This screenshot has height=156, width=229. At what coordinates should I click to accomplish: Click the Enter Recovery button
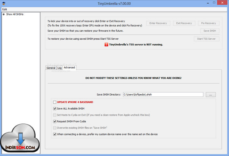click(x=158, y=23)
